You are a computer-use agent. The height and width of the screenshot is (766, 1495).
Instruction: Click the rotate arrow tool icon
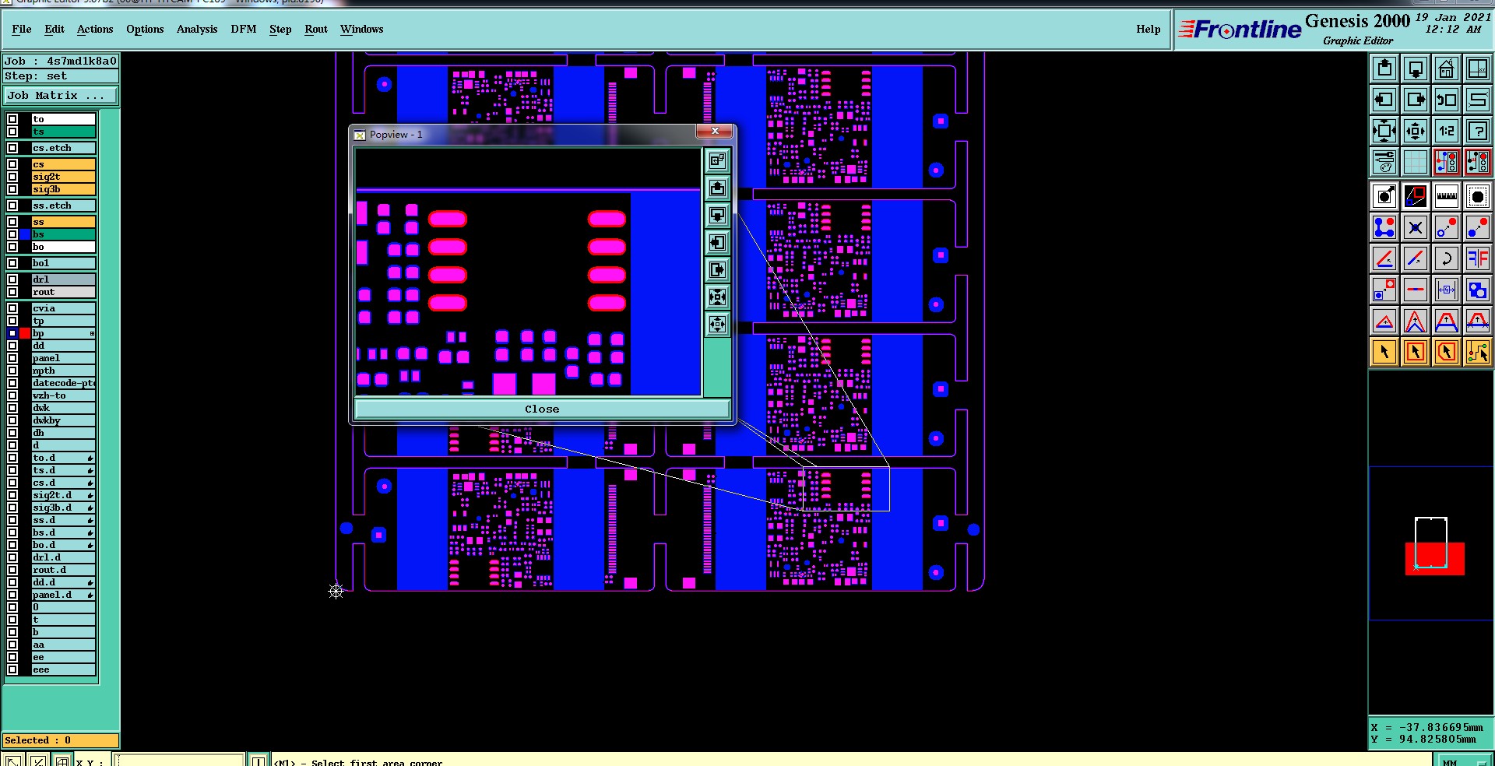[x=1447, y=258]
